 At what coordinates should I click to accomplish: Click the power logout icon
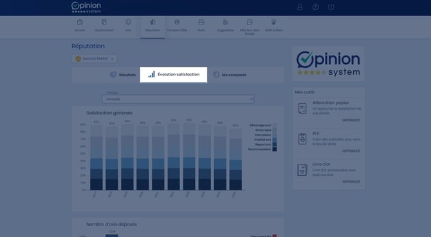331,7
